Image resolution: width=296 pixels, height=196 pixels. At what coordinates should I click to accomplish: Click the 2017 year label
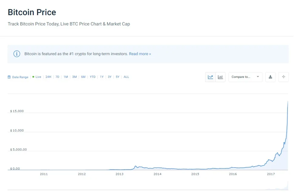coord(271,174)
